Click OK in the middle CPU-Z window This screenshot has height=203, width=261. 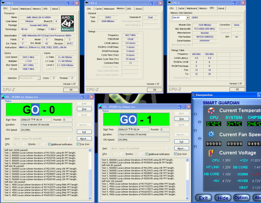click(x=155, y=90)
